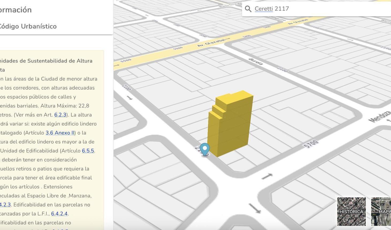Open the 4.2.3 article link

point(5,205)
